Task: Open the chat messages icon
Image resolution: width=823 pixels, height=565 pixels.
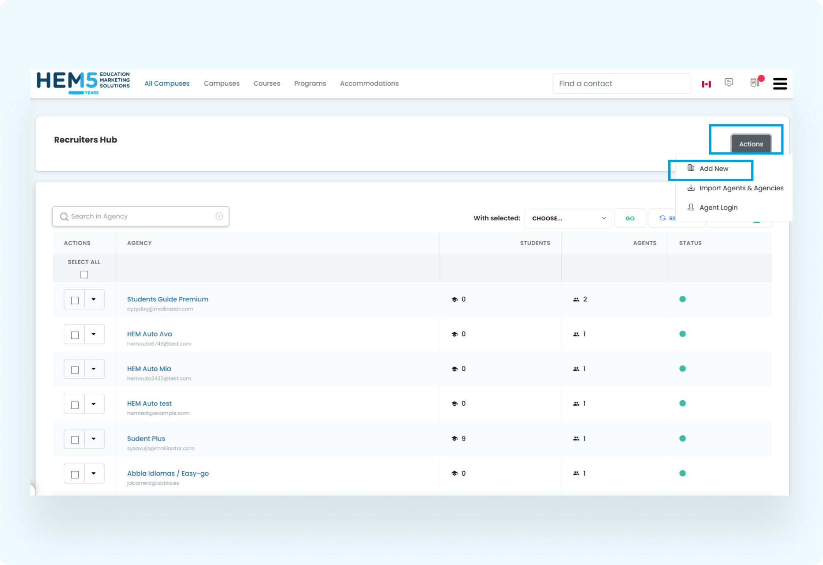Action: [x=729, y=83]
